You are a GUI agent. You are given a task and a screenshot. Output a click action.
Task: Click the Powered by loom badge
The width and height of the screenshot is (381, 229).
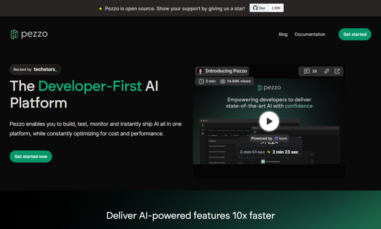tap(269, 138)
